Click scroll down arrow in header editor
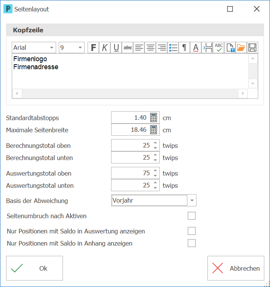 click(253, 84)
